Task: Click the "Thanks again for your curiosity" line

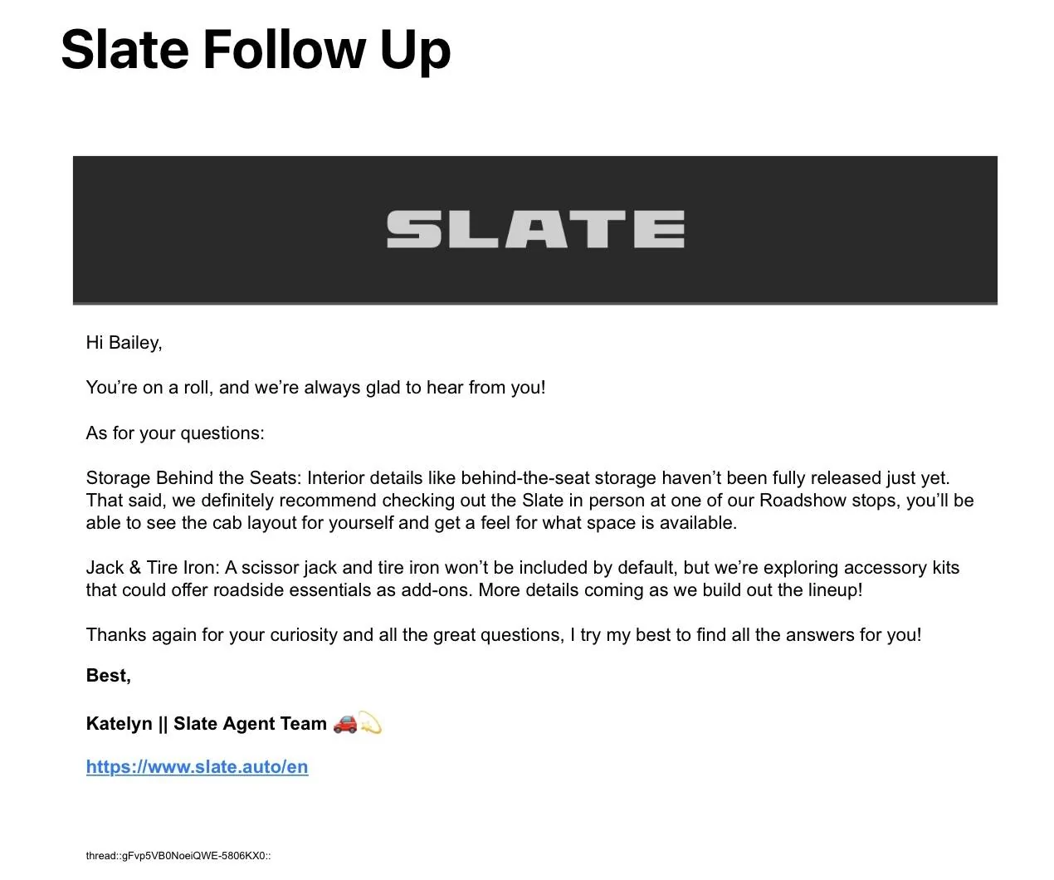Action: (503, 635)
